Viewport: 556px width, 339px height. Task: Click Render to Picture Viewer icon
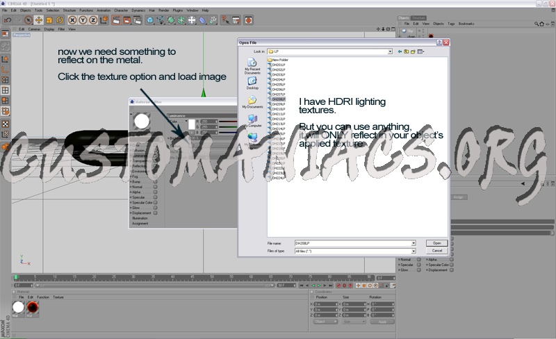(x=126, y=20)
